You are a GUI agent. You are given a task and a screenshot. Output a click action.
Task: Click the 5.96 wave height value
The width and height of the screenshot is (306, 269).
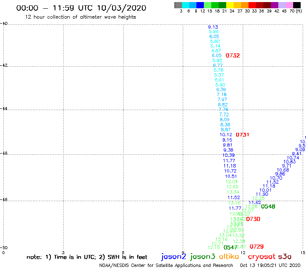(x=213, y=31)
